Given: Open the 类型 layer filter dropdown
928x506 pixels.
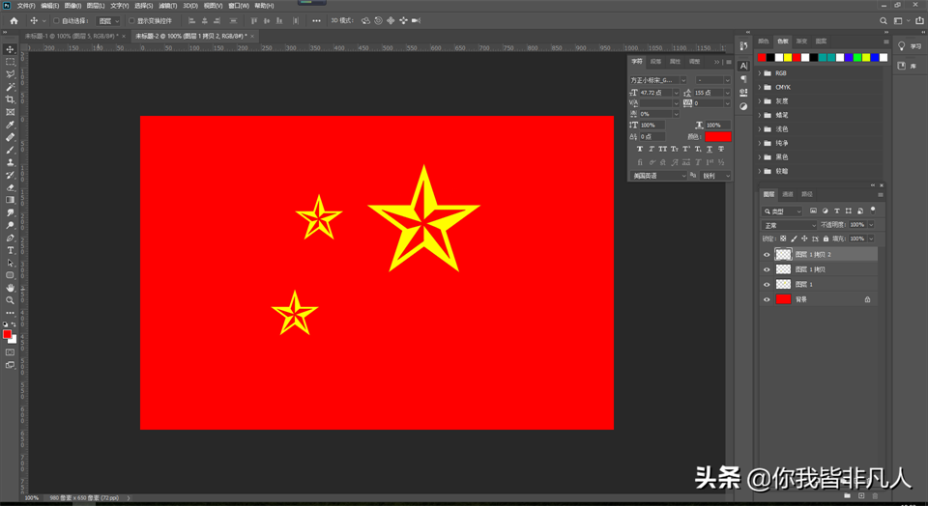Looking at the screenshot, I should (x=782, y=211).
